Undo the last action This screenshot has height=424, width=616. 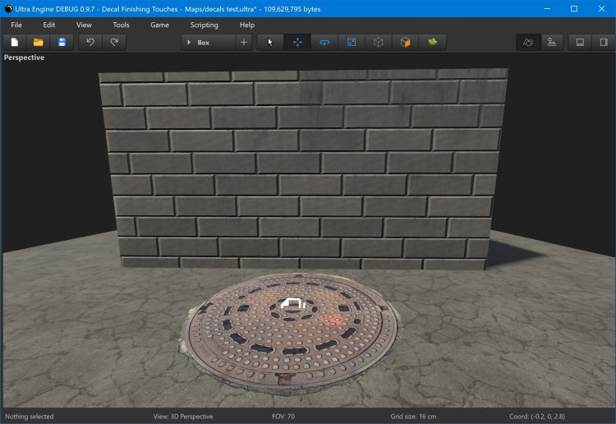(x=90, y=42)
